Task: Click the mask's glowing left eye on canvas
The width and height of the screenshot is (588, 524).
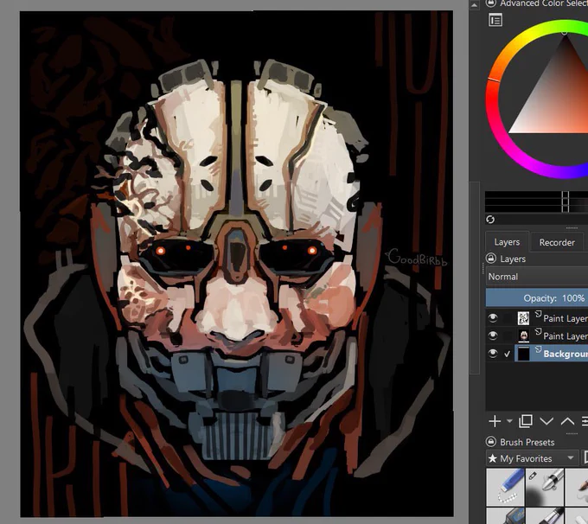Action: point(161,251)
